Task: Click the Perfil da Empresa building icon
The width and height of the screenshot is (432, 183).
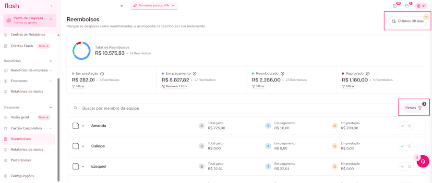Action: coord(9,20)
